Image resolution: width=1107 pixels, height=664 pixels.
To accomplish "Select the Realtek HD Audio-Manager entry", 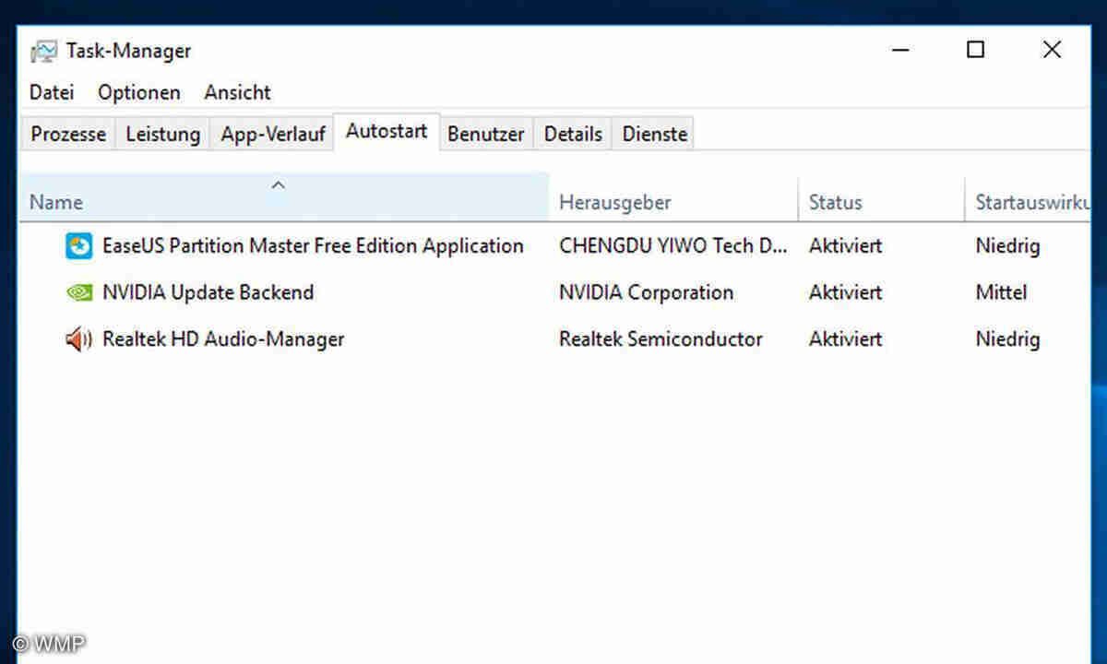I will 223,339.
